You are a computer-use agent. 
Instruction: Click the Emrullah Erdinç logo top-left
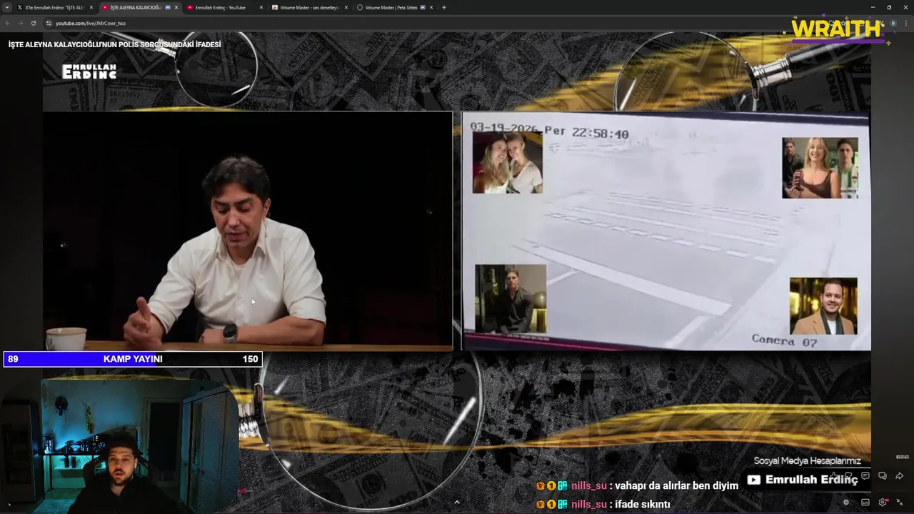pyautogui.click(x=89, y=71)
